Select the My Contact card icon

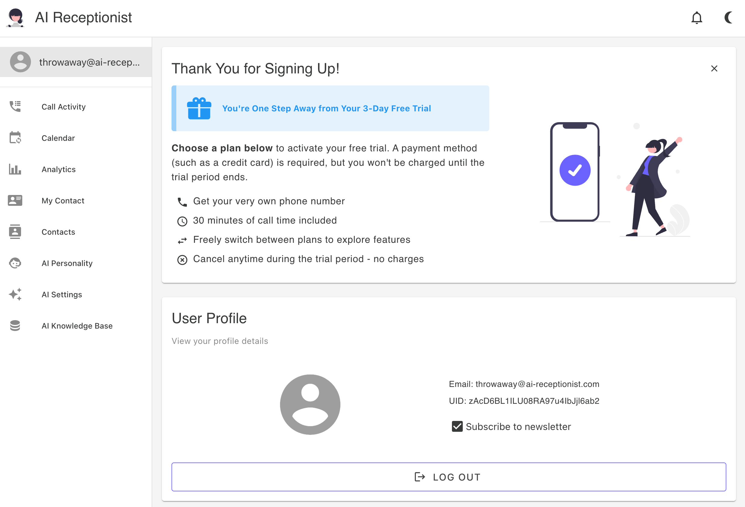click(15, 200)
